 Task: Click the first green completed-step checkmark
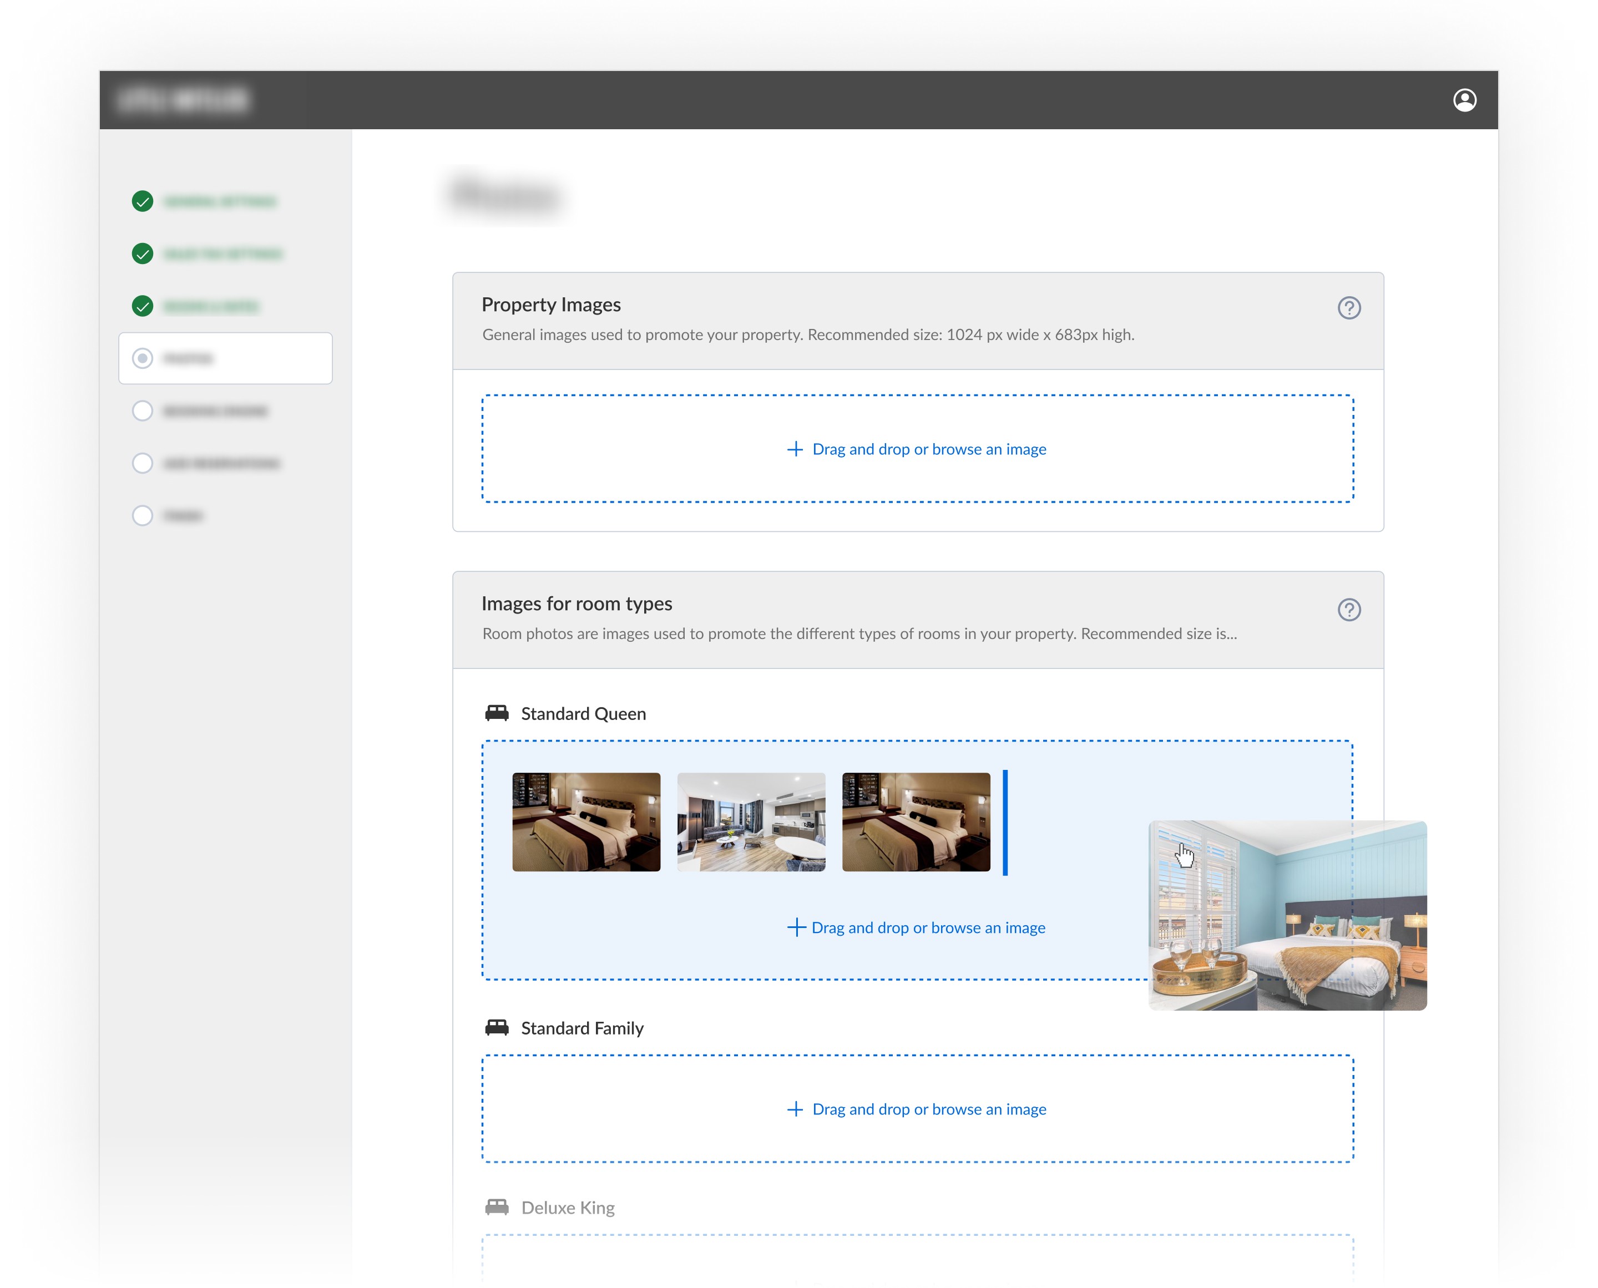tap(143, 201)
